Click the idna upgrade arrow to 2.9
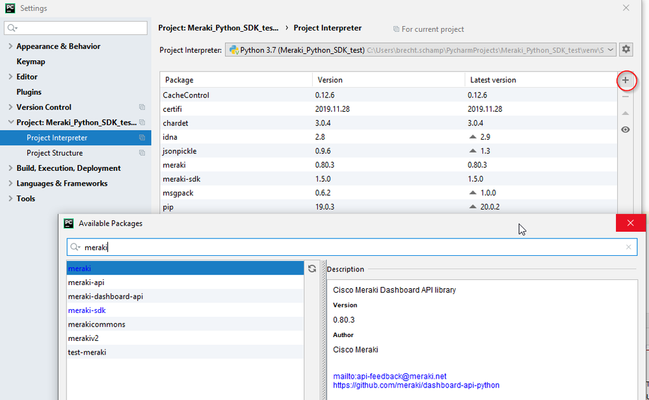Viewport: 649px width, 400px height. click(x=473, y=137)
